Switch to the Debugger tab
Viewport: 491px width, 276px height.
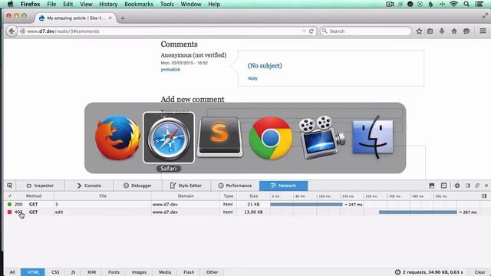tap(138, 186)
